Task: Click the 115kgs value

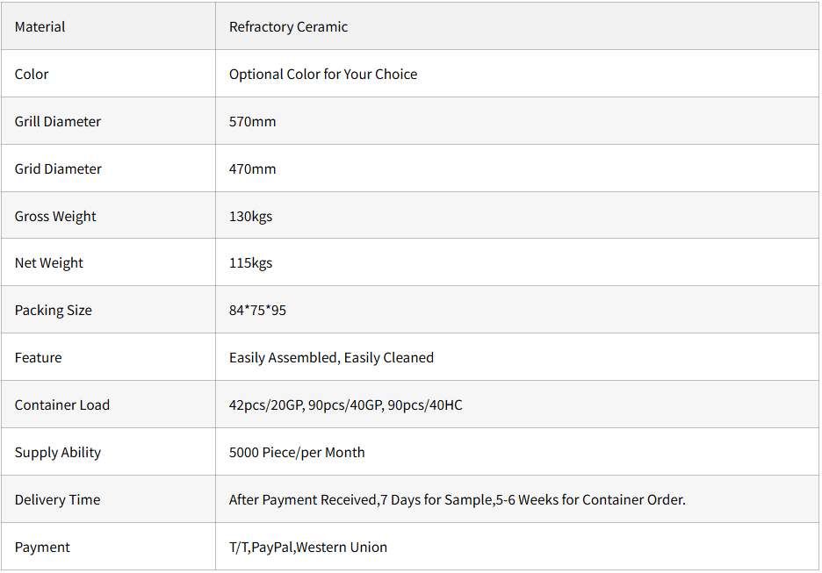Action: [251, 263]
